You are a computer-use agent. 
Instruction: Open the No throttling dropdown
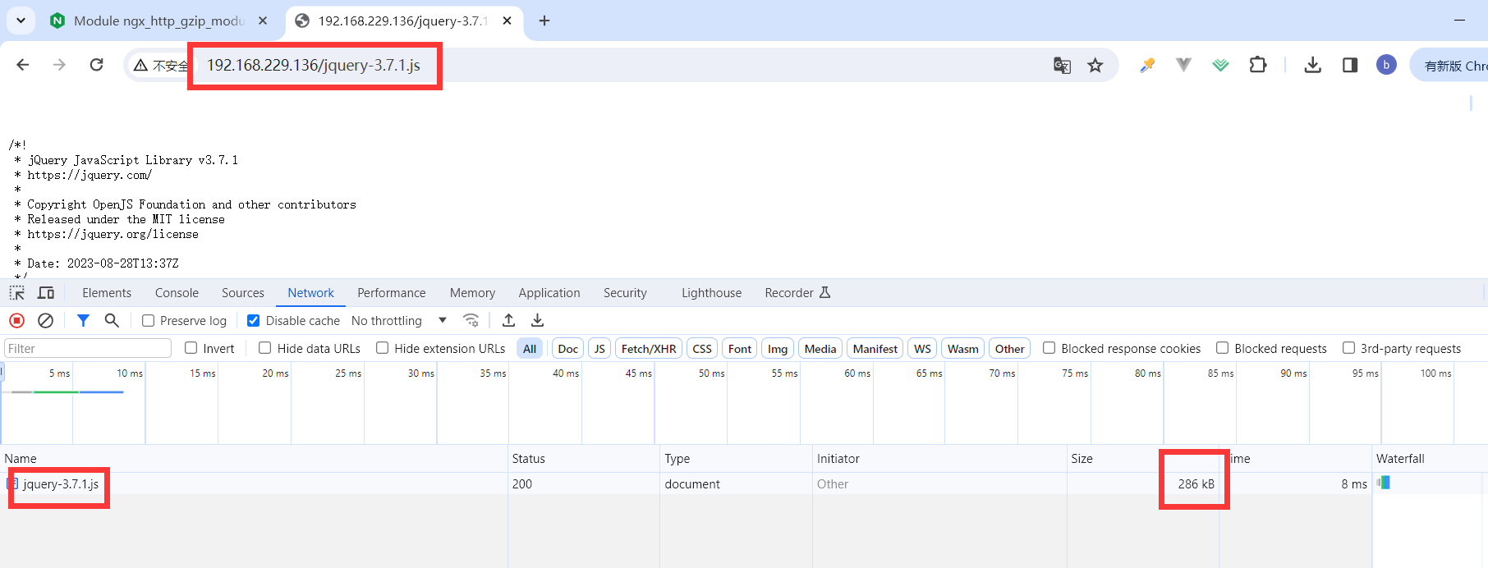pos(399,321)
